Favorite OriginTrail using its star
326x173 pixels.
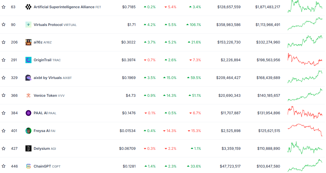4,60
